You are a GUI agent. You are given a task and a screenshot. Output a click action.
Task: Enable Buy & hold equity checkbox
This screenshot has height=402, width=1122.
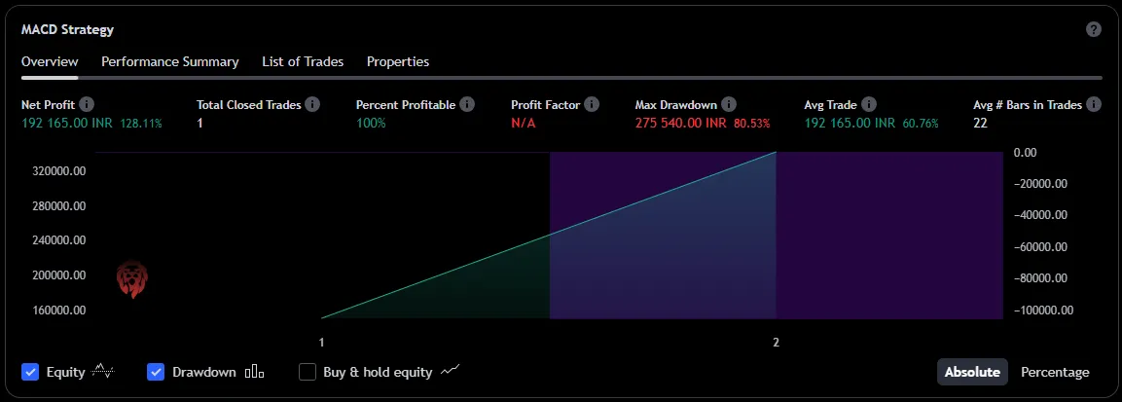pos(308,372)
